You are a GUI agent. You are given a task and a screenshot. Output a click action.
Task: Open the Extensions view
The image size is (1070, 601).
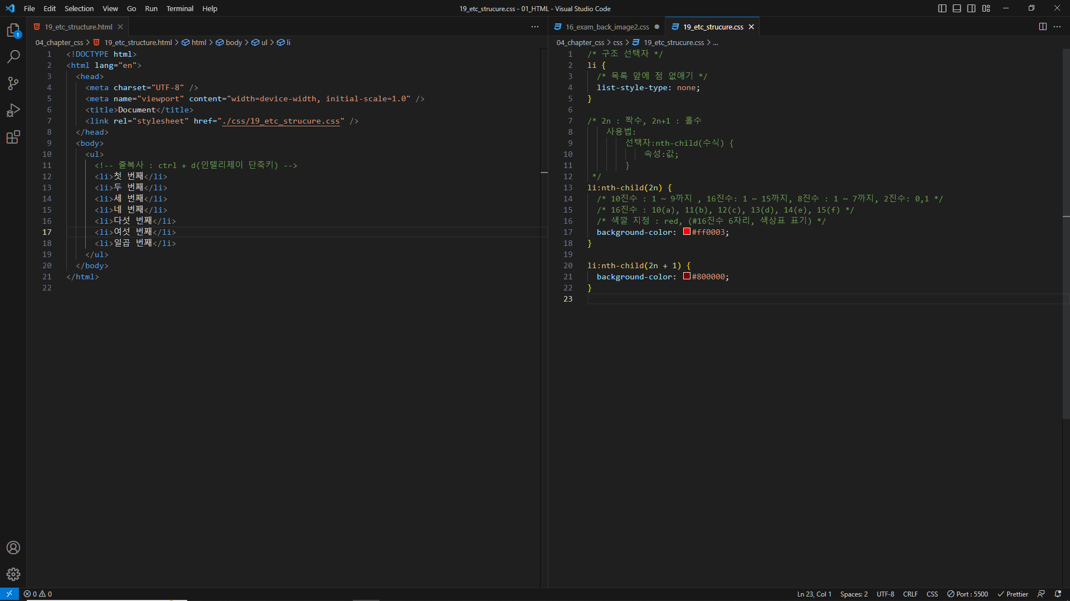coord(13,137)
